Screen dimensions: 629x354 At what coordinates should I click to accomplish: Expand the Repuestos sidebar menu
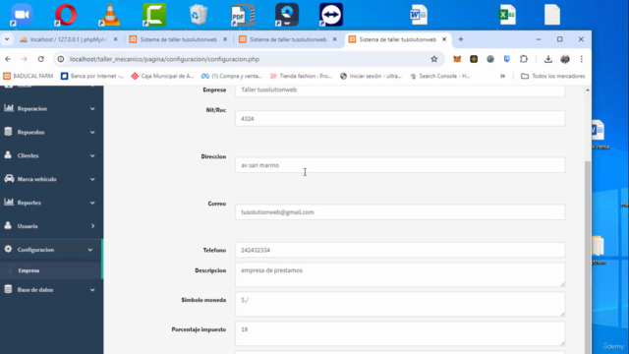pos(51,132)
